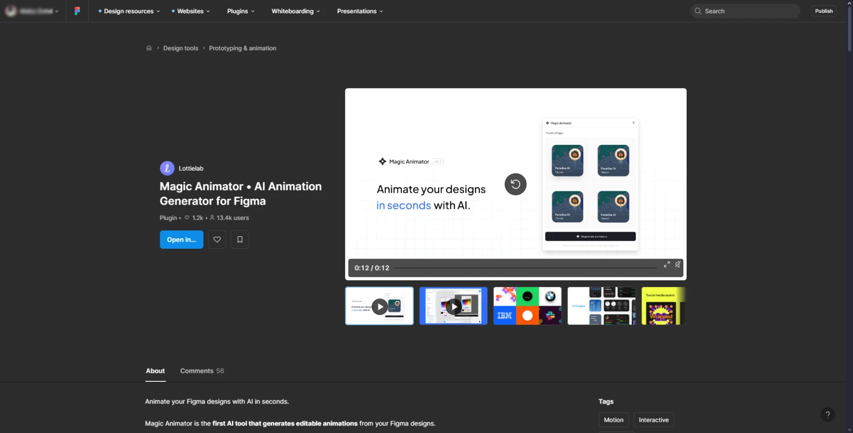The image size is (853, 433).
Task: Open the Whiteboarding menu
Action: point(295,11)
